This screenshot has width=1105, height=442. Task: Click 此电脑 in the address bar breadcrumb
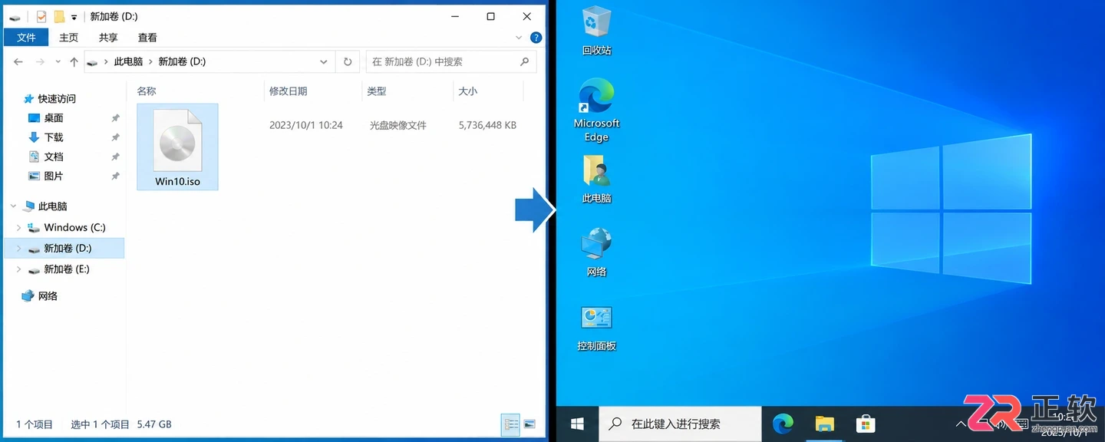coord(128,61)
